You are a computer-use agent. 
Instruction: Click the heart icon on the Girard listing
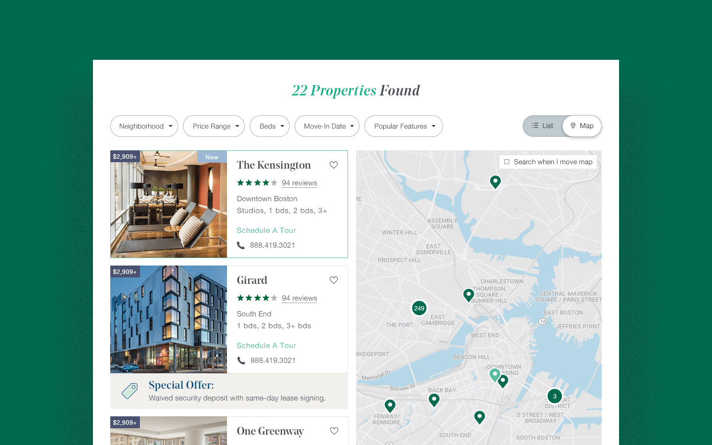point(334,280)
